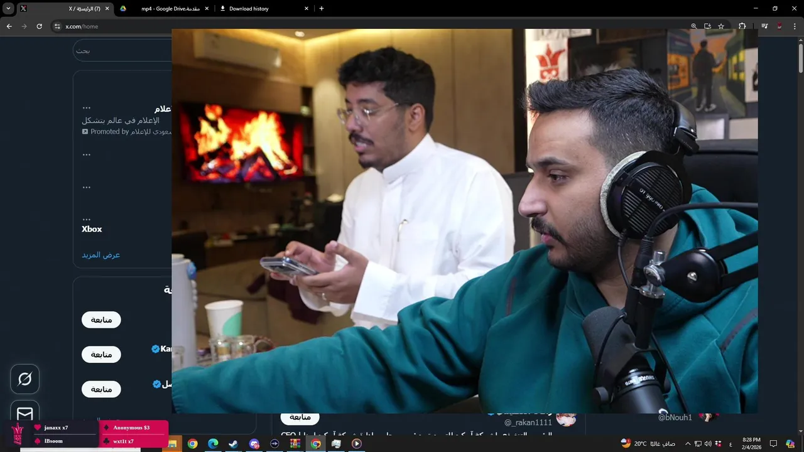Go back using the browser back arrow

[x=9, y=26]
